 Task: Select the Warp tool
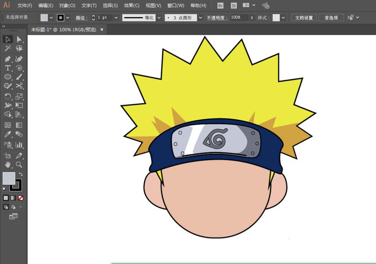click(x=8, y=106)
